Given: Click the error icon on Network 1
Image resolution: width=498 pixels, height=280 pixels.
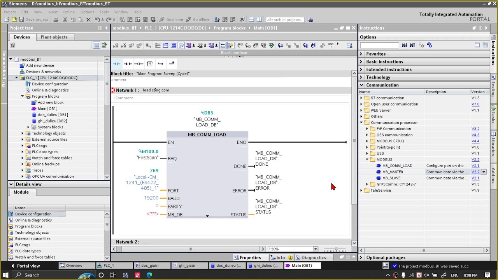Looking at the screenshot, I should 113,90.
